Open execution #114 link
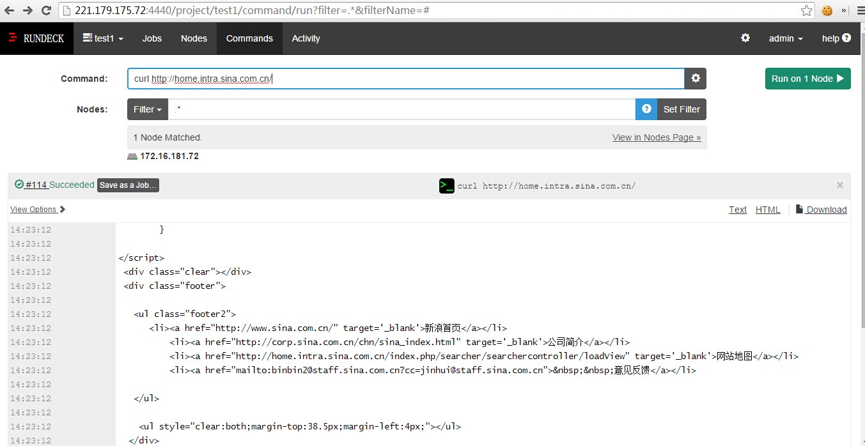 (x=36, y=185)
